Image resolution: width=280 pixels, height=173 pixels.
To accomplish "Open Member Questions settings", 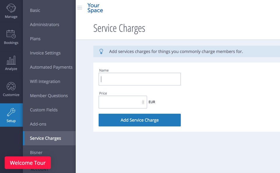I will 49,96.
